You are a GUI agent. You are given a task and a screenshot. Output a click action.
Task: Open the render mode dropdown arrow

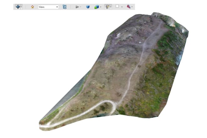click(101, 7)
